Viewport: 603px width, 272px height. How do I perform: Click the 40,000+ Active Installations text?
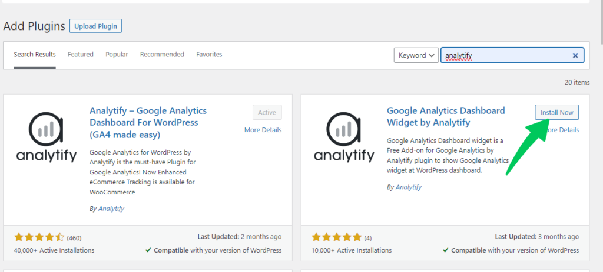54,250
